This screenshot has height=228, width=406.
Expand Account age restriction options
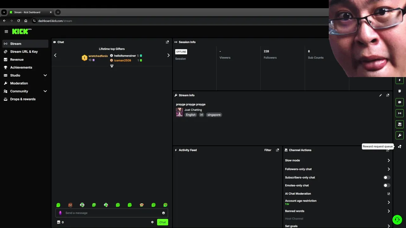[x=389, y=202]
